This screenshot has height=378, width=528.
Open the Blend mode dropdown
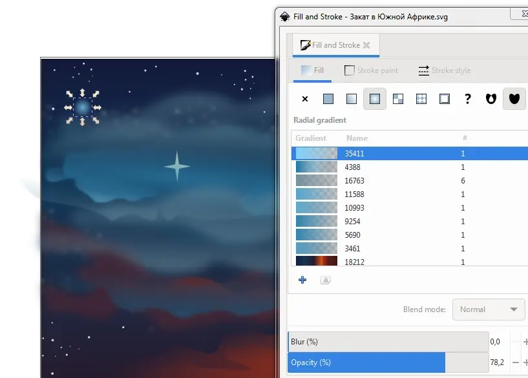pyautogui.click(x=489, y=310)
